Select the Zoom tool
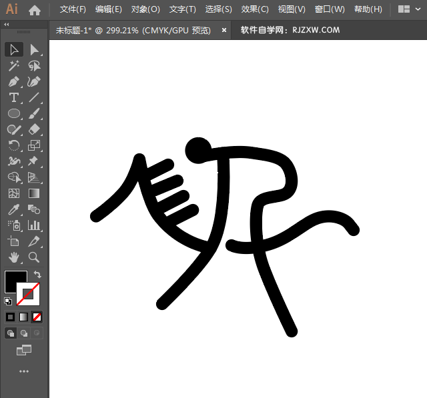 coord(34,257)
